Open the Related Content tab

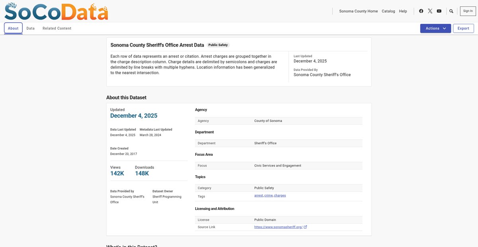click(57, 28)
